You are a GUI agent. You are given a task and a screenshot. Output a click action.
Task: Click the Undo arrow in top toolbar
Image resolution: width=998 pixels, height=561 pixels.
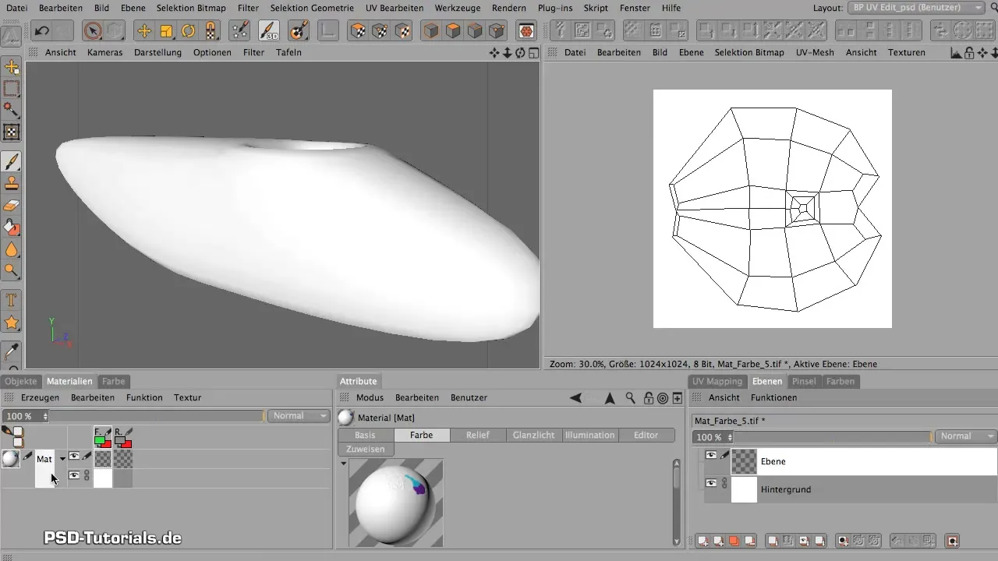[x=42, y=31]
